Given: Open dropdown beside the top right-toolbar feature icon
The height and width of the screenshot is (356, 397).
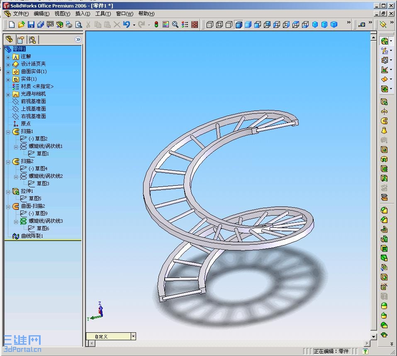Looking at the screenshot, I should point(391,41).
